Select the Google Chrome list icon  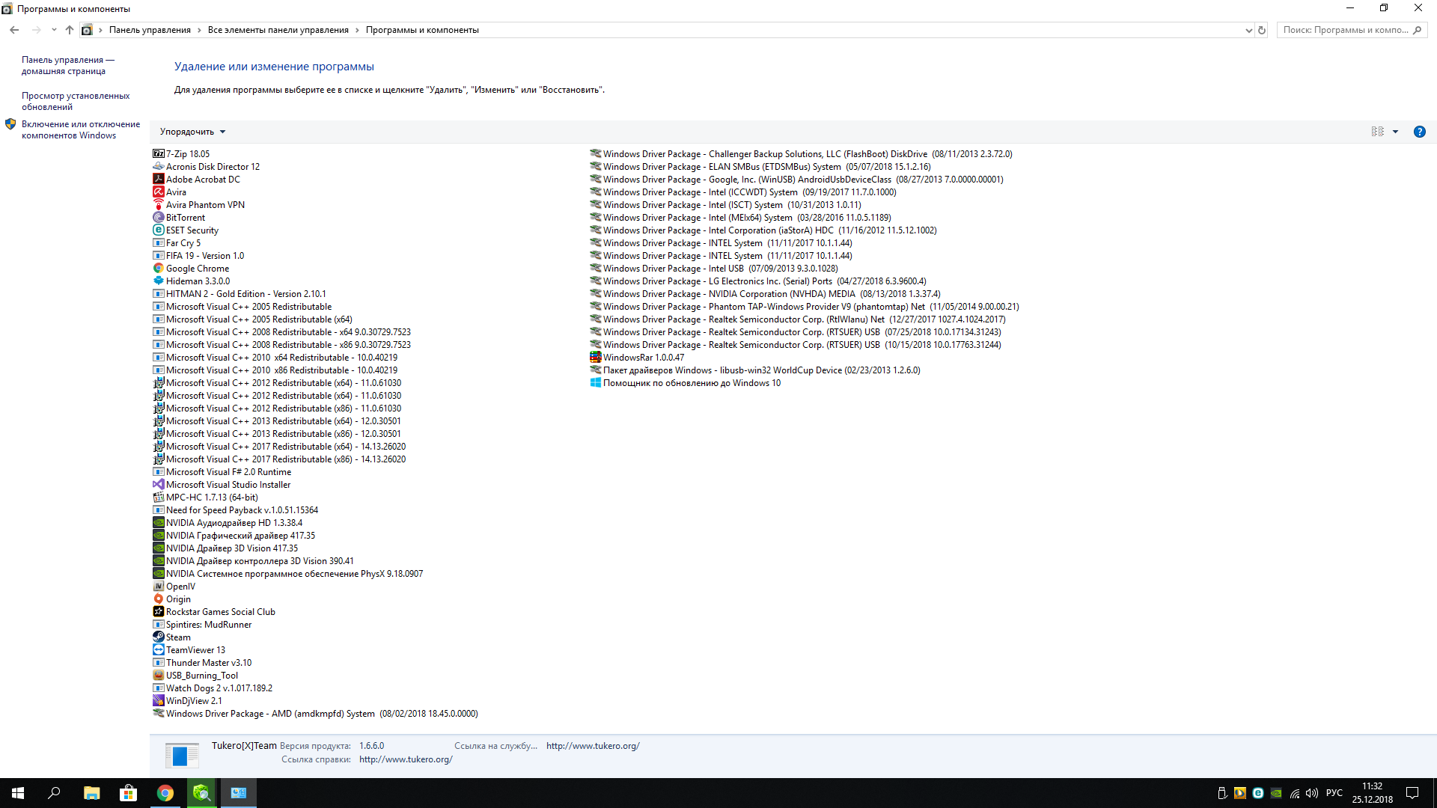pyautogui.click(x=158, y=269)
